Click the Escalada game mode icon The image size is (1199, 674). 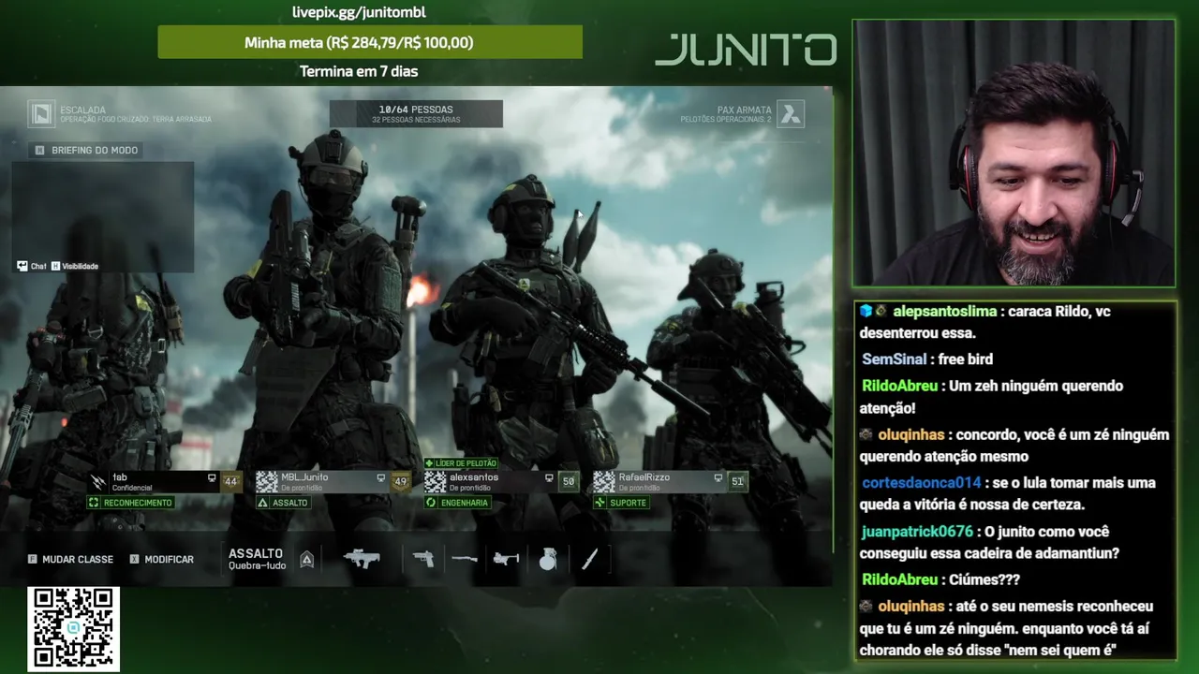tap(41, 114)
